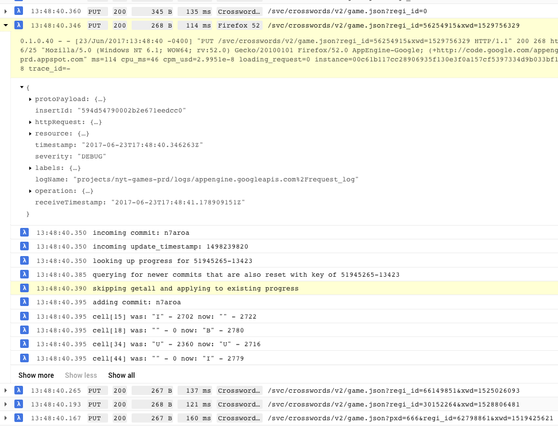Viewport: 558px width, 426px height.
Task: Click PUT method chip on 13:48:40.360 row
Action: (97, 11)
